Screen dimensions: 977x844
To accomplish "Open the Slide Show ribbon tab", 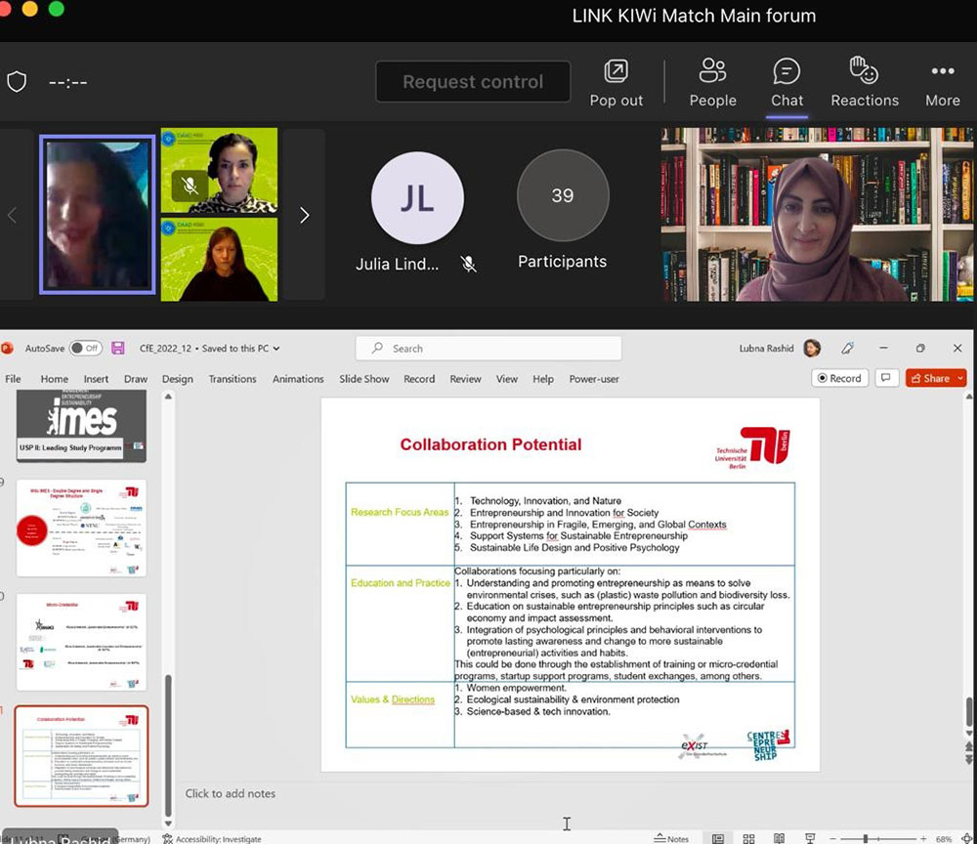I will pyautogui.click(x=362, y=379).
